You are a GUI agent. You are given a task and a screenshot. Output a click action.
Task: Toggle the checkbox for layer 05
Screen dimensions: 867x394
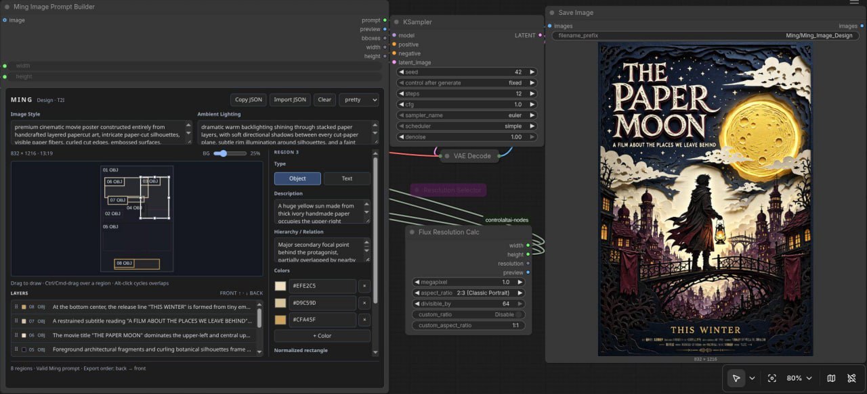coord(24,349)
